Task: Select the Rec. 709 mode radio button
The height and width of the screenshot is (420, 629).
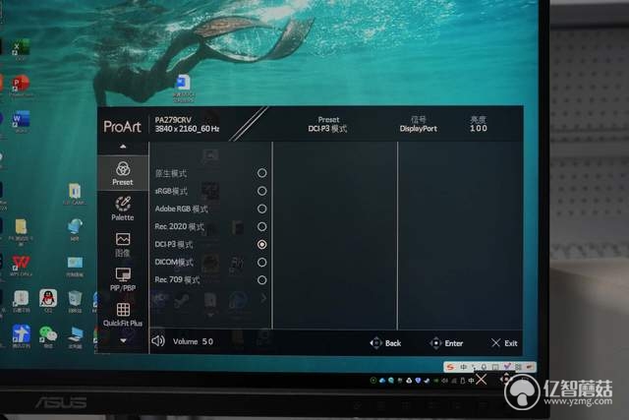Action: tap(262, 280)
